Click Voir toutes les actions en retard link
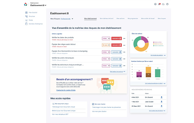 (x=154, y=84)
